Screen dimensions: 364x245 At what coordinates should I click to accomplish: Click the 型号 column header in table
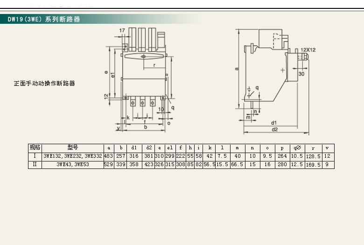coord(72,147)
